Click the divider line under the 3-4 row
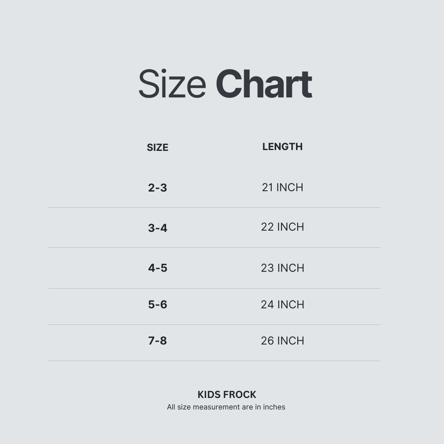The image size is (444, 444). pyautogui.click(x=214, y=247)
